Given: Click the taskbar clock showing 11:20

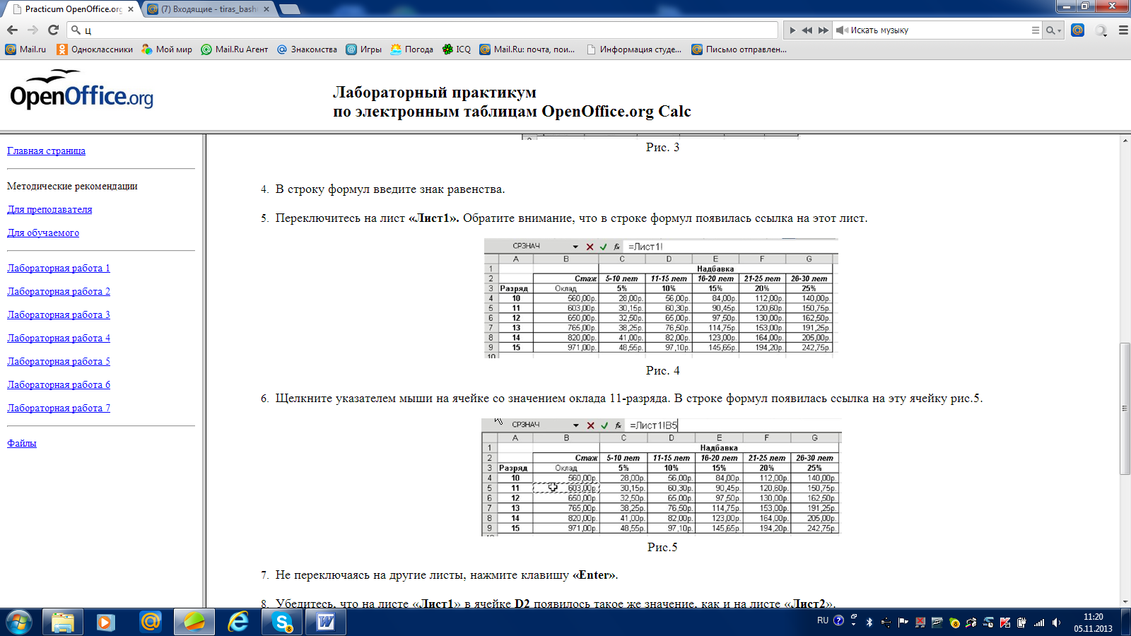Looking at the screenshot, I should coord(1093,623).
